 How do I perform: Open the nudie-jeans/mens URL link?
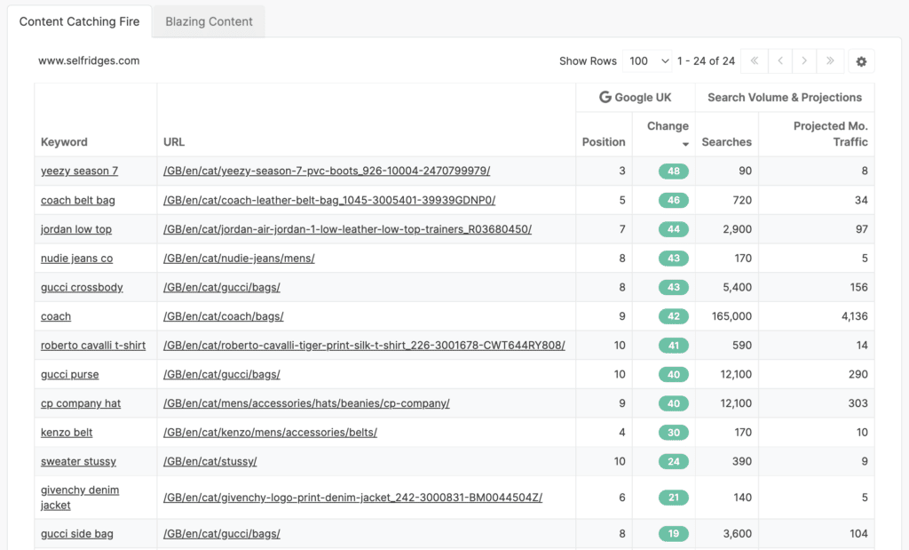tap(239, 259)
